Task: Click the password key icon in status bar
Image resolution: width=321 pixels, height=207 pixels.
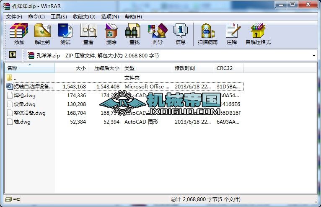Action: pyautogui.click(x=16, y=199)
